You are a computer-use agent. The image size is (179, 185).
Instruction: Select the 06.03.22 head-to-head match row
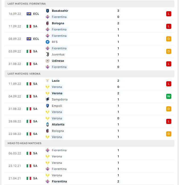point(89,153)
